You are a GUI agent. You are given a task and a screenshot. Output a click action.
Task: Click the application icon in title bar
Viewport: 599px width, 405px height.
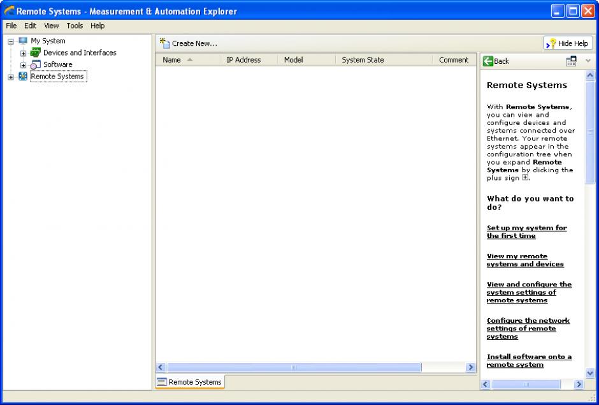point(9,11)
